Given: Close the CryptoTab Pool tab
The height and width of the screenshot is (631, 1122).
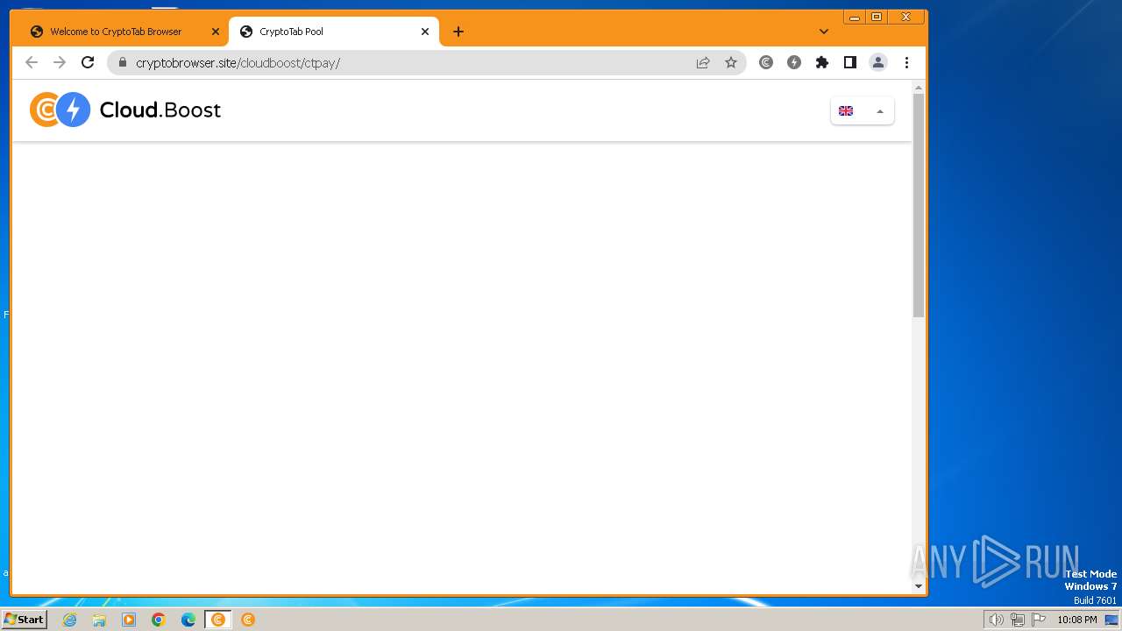Looking at the screenshot, I should [425, 32].
